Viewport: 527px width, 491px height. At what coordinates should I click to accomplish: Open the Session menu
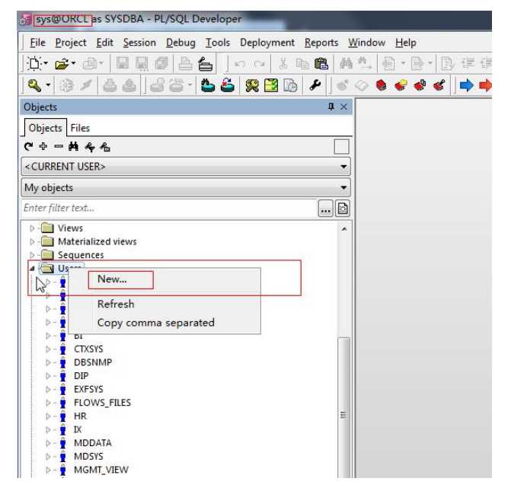point(139,43)
